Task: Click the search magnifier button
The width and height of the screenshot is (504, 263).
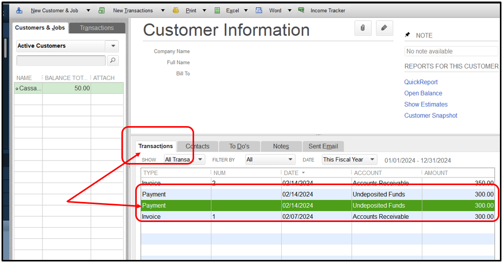Action: (113, 60)
